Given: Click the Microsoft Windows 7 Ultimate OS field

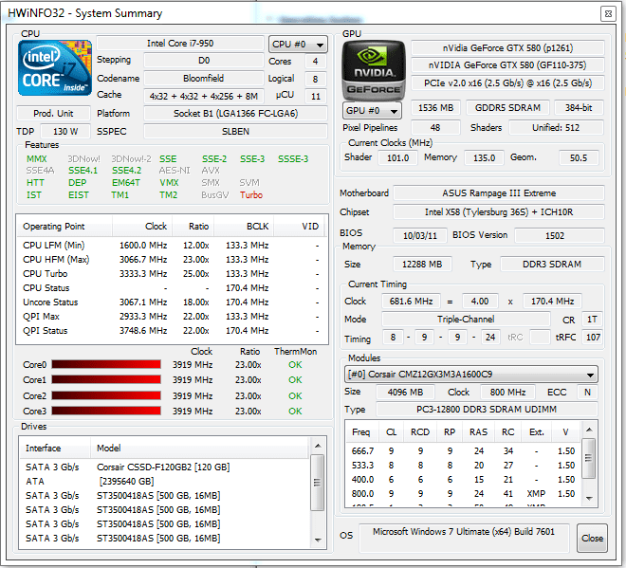Looking at the screenshot, I should click(x=464, y=538).
